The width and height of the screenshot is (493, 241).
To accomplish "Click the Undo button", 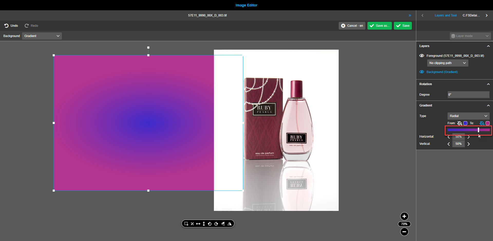I will pyautogui.click(x=11, y=26).
